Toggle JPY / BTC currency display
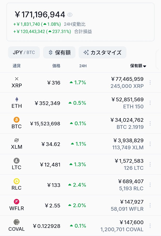Image resolution: width=161 pixels, height=236 pixels. pos(24,52)
